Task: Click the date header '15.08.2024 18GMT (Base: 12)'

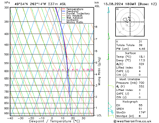Action: point(130,4)
